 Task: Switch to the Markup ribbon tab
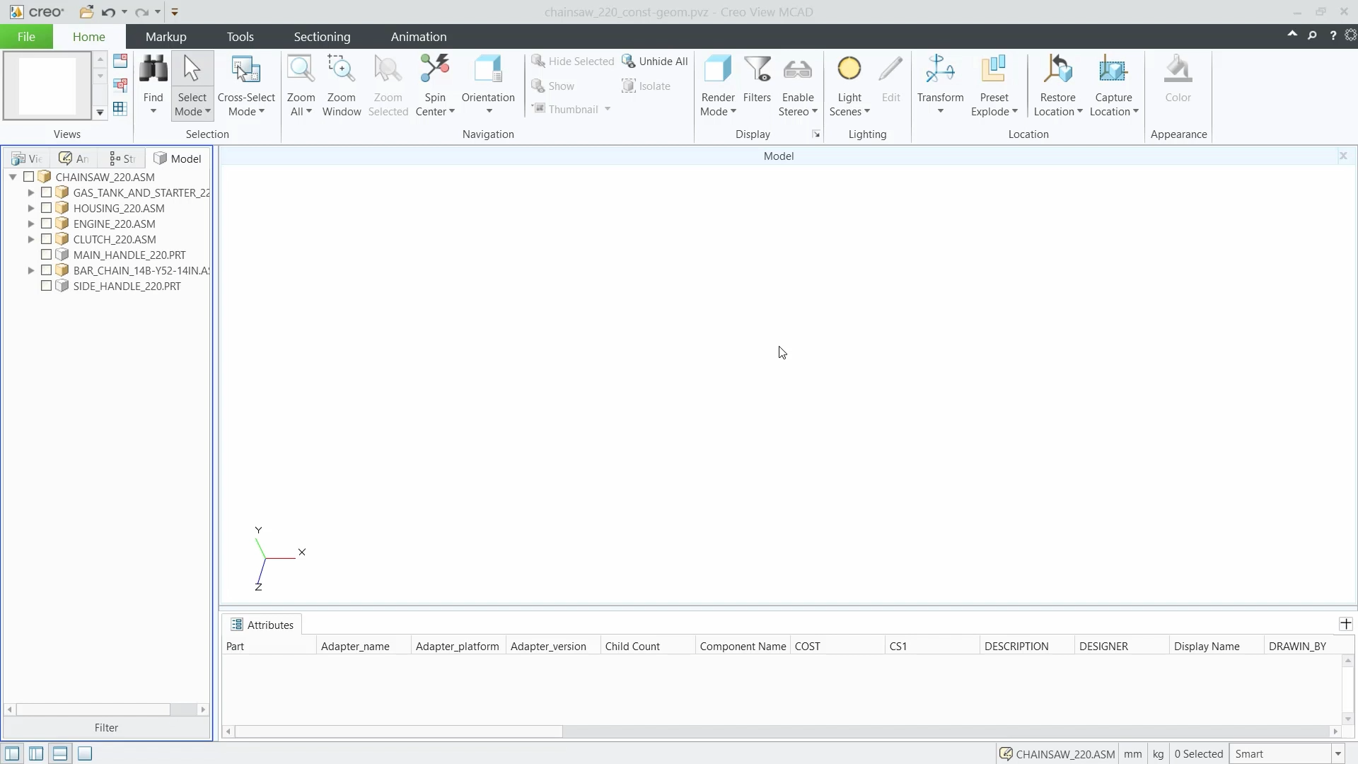166,36
